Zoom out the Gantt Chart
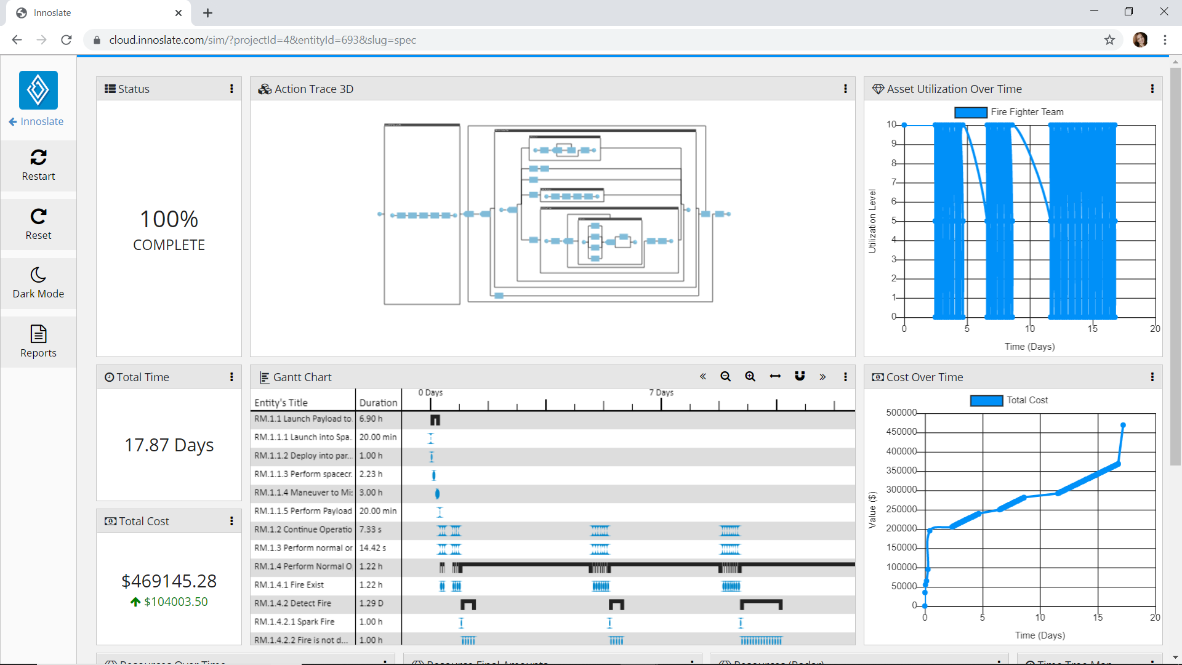This screenshot has height=665, width=1182. (726, 377)
